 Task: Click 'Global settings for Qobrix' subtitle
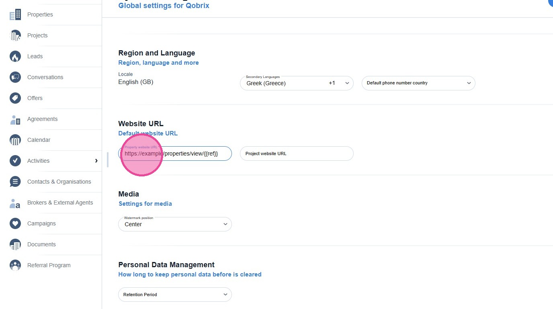tap(164, 6)
